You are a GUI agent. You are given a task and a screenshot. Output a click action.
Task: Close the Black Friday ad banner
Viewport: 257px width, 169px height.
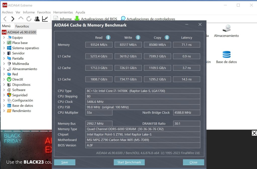[254, 133]
